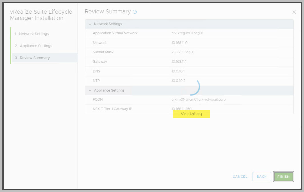
Task: Click the FQDN value crk-m01-vrlcm01
Action: [199, 100]
